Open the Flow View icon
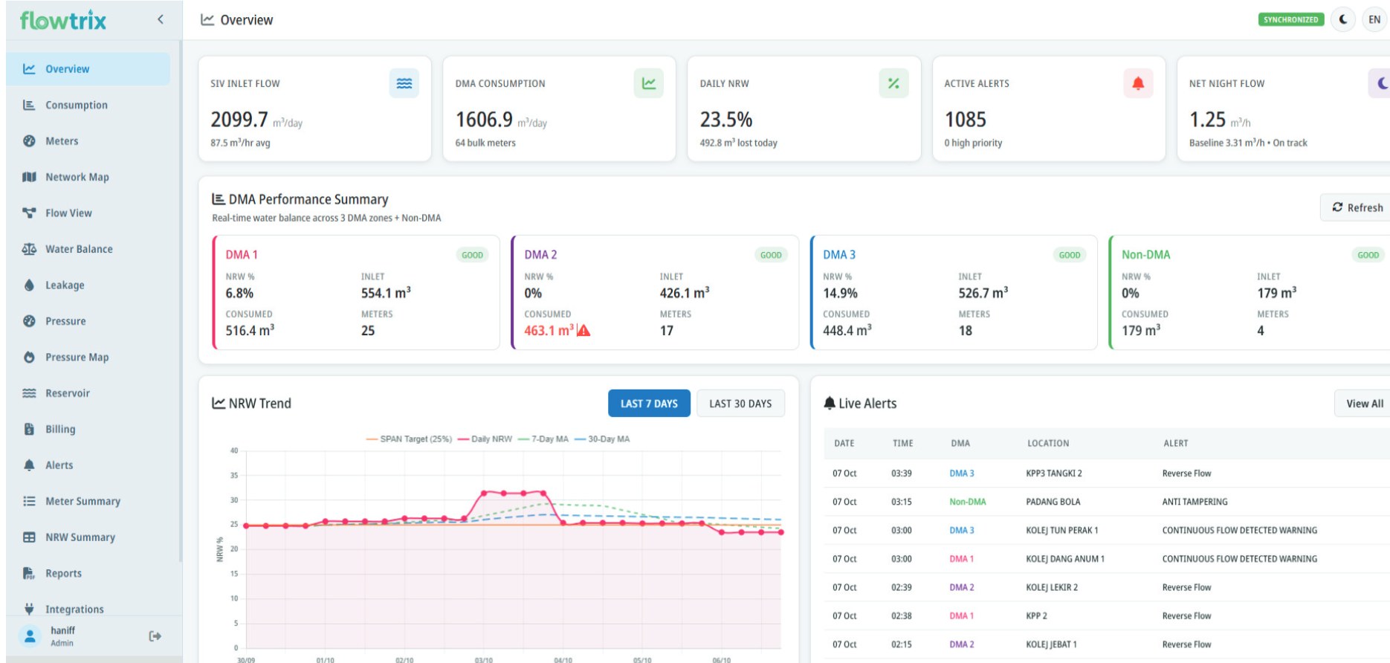Image resolution: width=1390 pixels, height=663 pixels. pos(29,213)
